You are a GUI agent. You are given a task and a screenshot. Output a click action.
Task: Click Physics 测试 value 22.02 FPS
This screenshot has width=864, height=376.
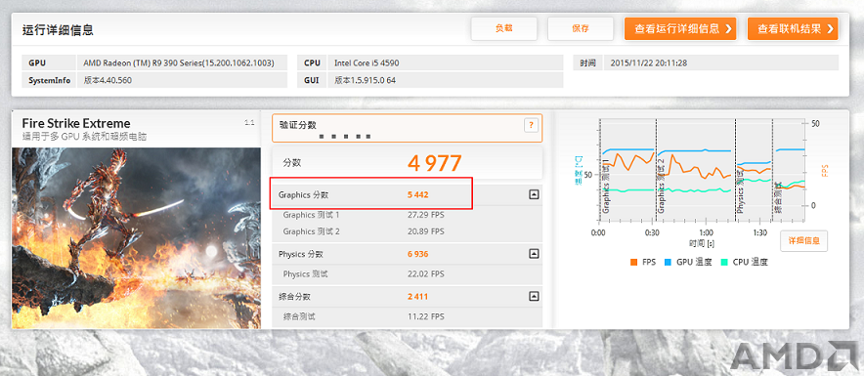425,274
